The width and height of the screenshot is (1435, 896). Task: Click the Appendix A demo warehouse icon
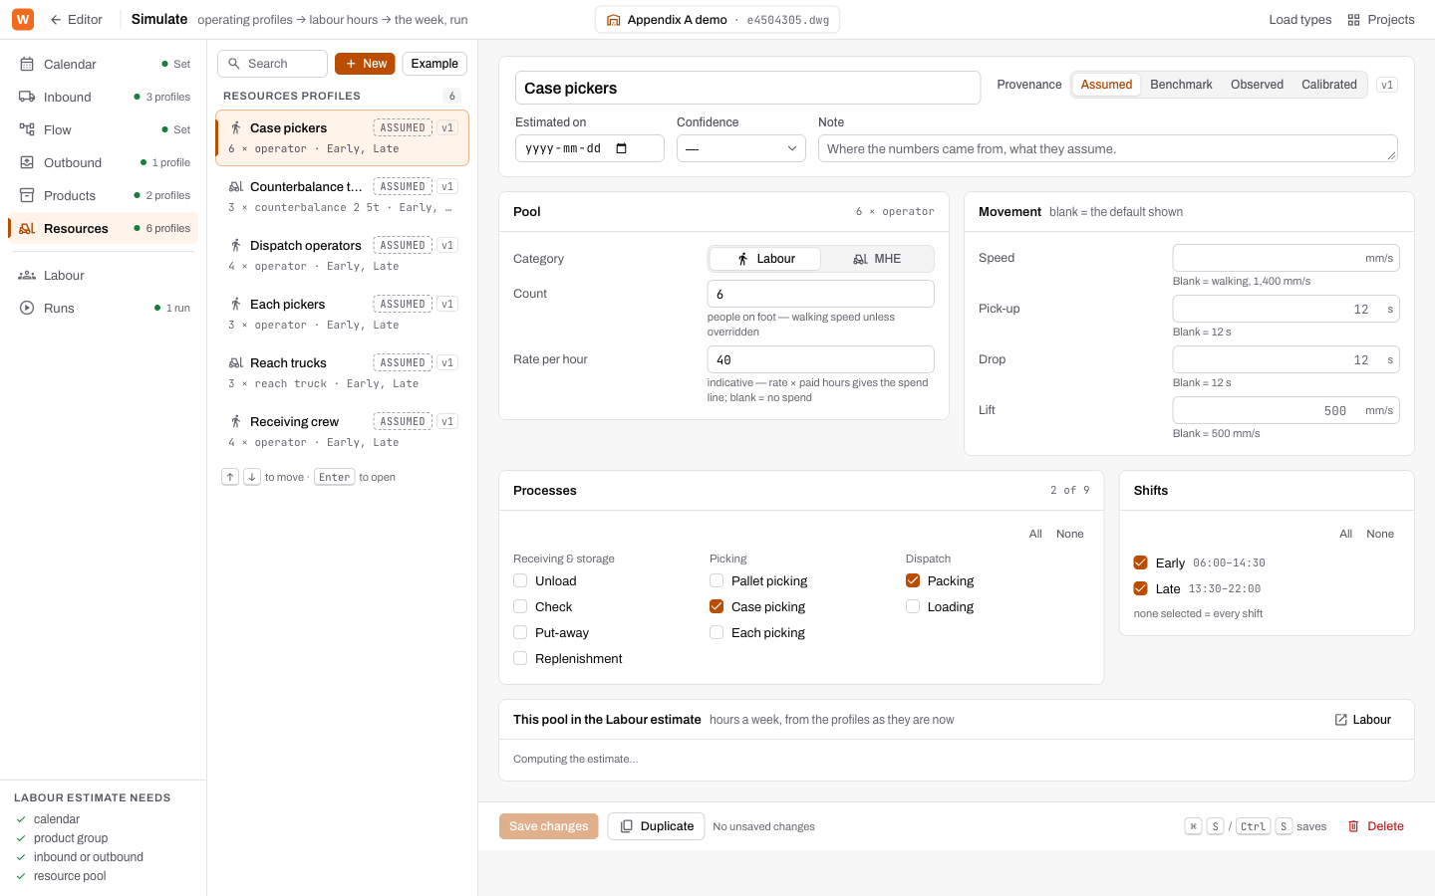pos(614,20)
